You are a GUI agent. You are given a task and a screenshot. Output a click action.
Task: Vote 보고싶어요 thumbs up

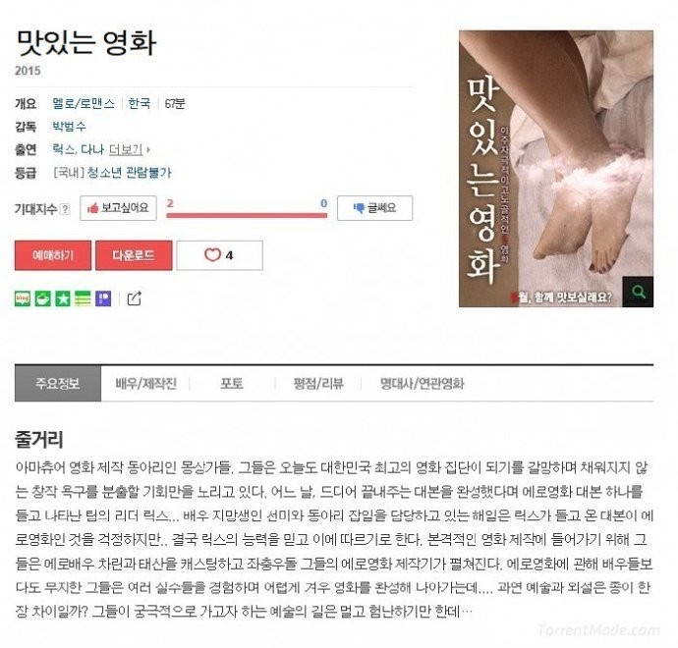pyautogui.click(x=118, y=208)
